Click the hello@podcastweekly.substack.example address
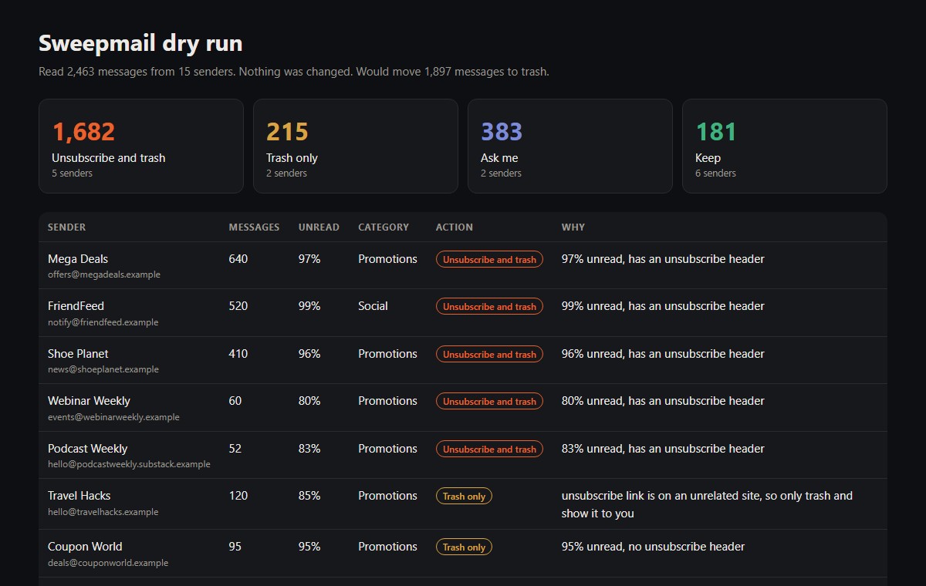 129,464
